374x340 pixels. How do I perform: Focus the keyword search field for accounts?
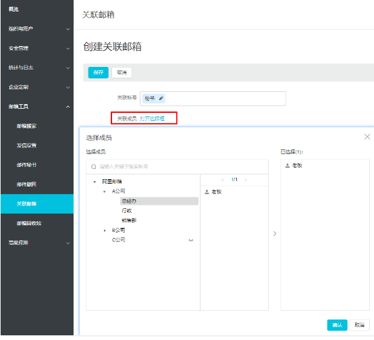[178, 167]
